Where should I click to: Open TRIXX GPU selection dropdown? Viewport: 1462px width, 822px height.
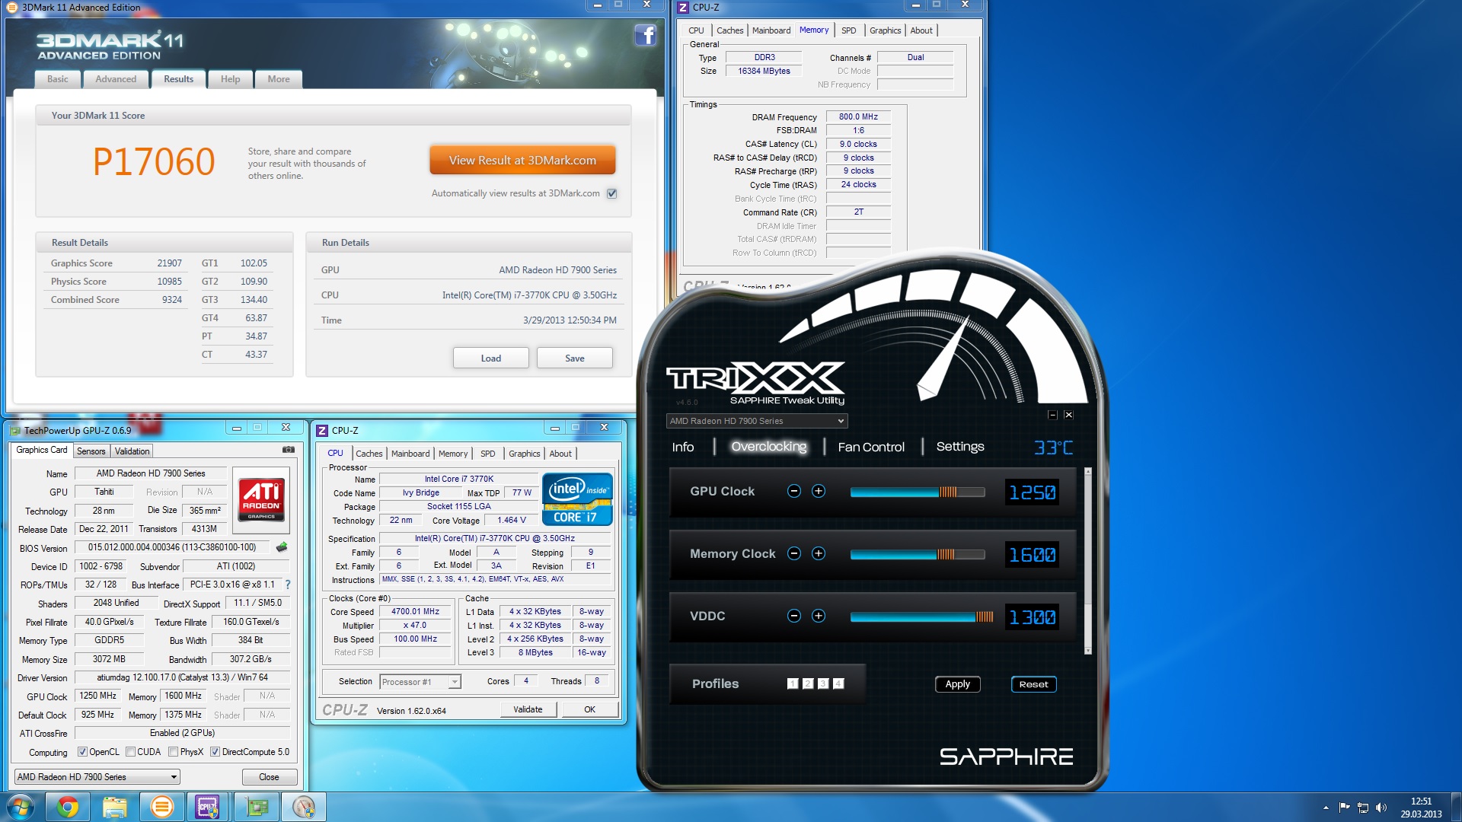click(x=757, y=421)
